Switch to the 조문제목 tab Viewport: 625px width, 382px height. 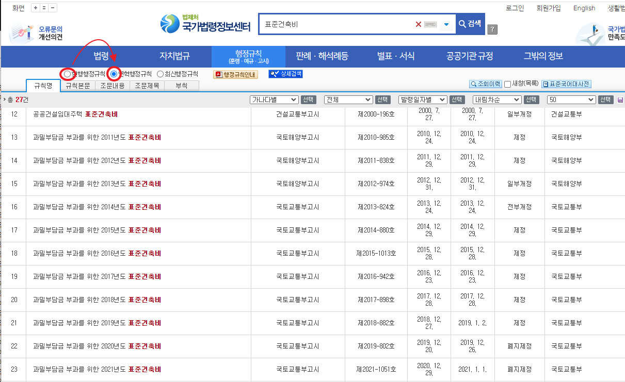click(x=147, y=86)
